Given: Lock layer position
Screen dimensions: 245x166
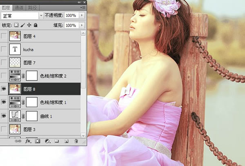Looking at the screenshot, I should click(29, 25).
